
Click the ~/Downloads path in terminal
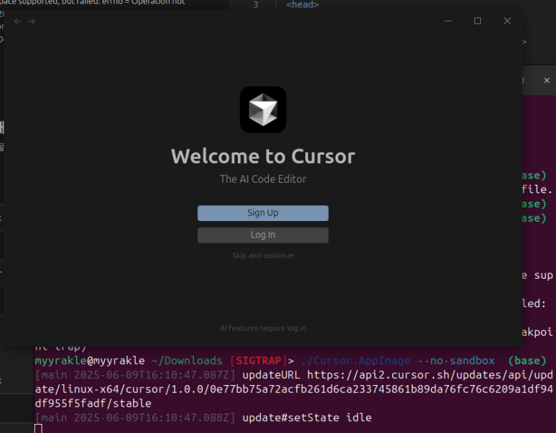[187, 361]
